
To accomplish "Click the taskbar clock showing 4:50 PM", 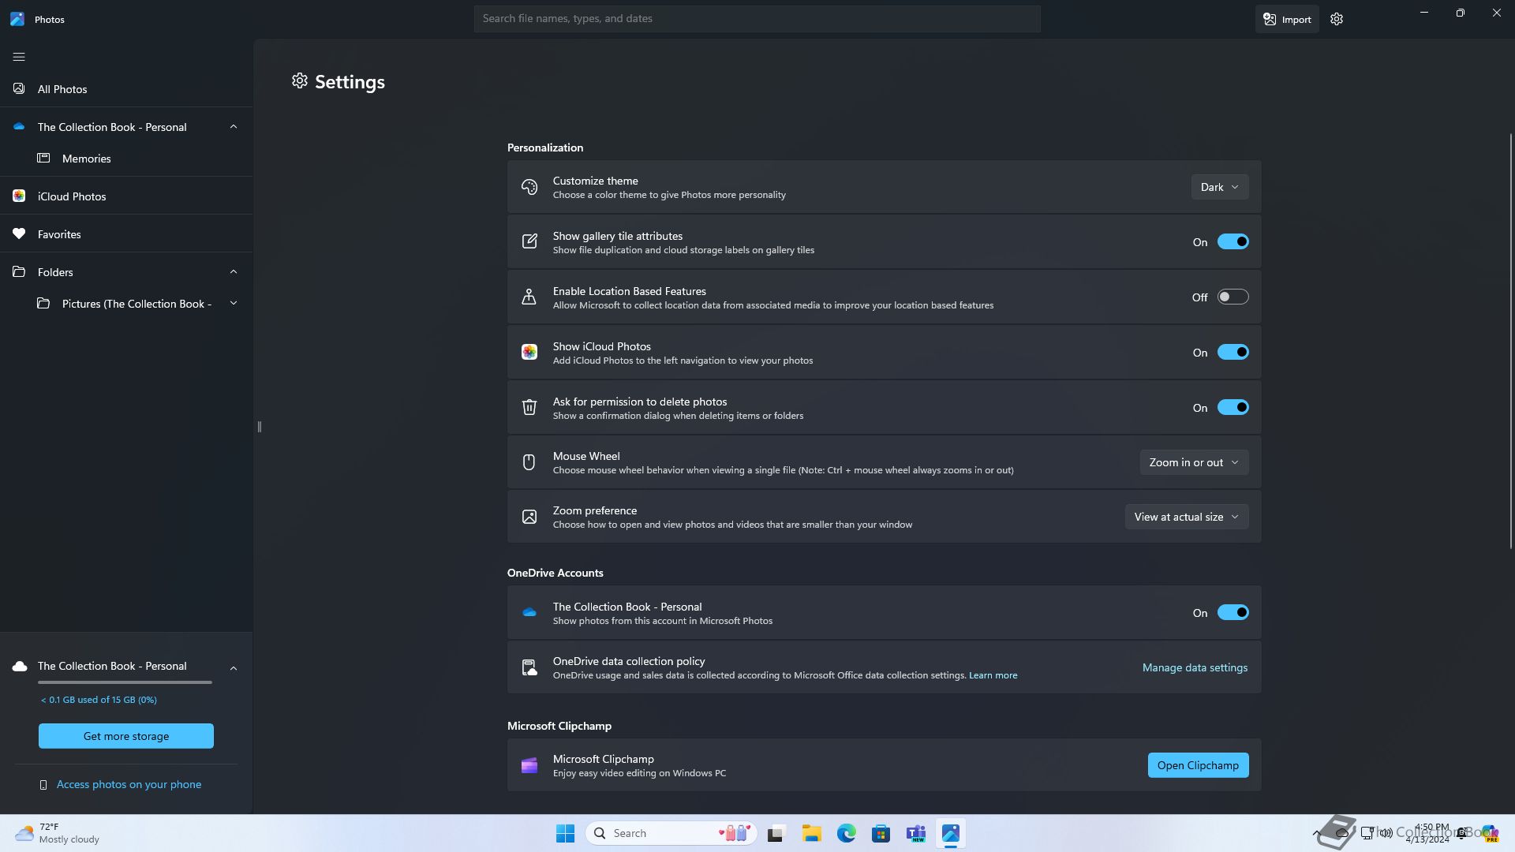I will point(1427,833).
